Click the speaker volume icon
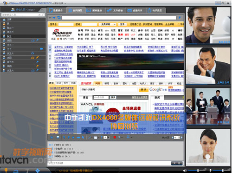Viewport: 232px width, 173px height. [x=185, y=170]
